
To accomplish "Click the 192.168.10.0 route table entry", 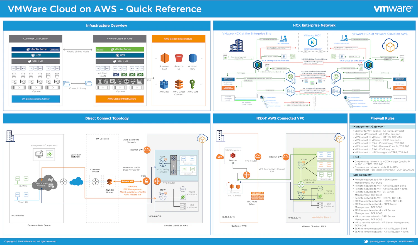I will (x=257, y=193).
